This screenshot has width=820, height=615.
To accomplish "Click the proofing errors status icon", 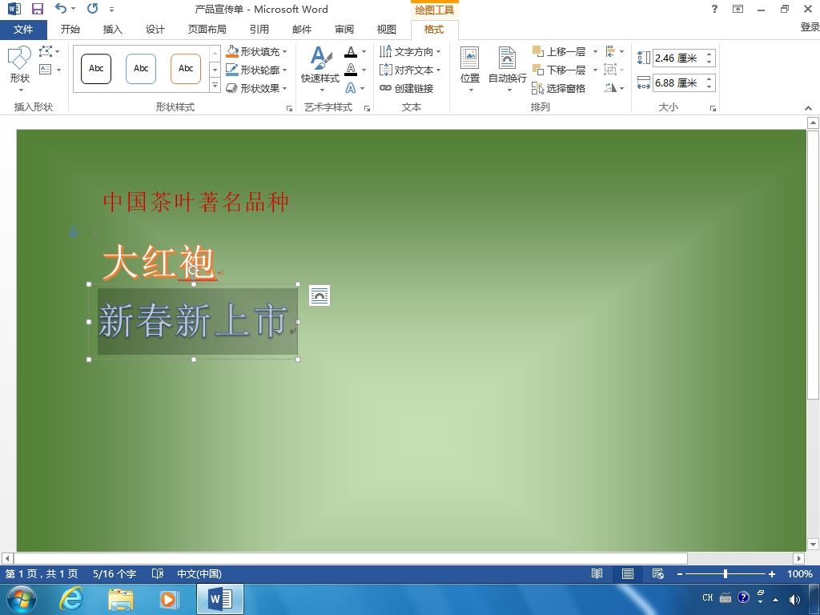I will pyautogui.click(x=158, y=573).
